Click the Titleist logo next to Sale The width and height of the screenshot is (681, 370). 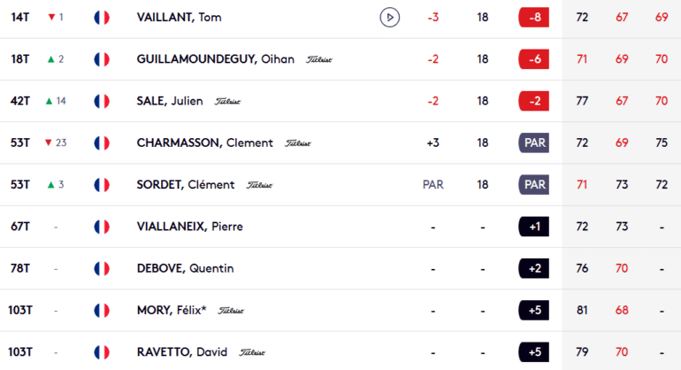[227, 102]
